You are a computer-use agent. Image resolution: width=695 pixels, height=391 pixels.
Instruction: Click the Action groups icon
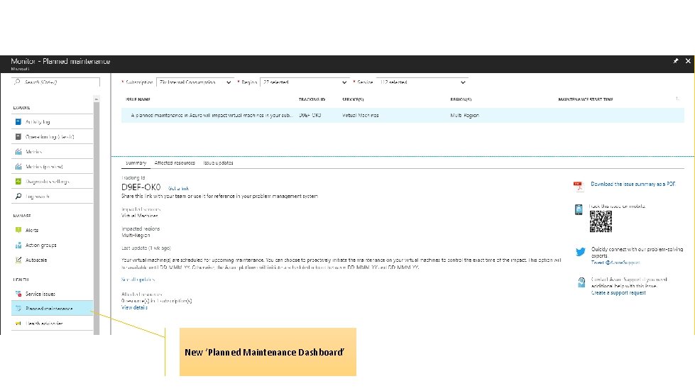pos(18,245)
